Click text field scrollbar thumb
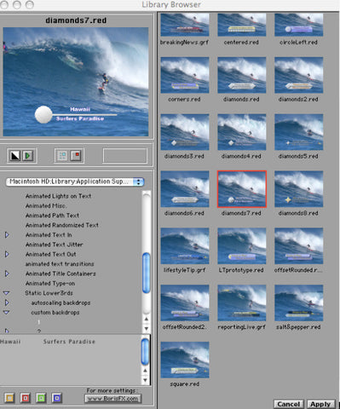Screen dimensions: 340x409 145,352
